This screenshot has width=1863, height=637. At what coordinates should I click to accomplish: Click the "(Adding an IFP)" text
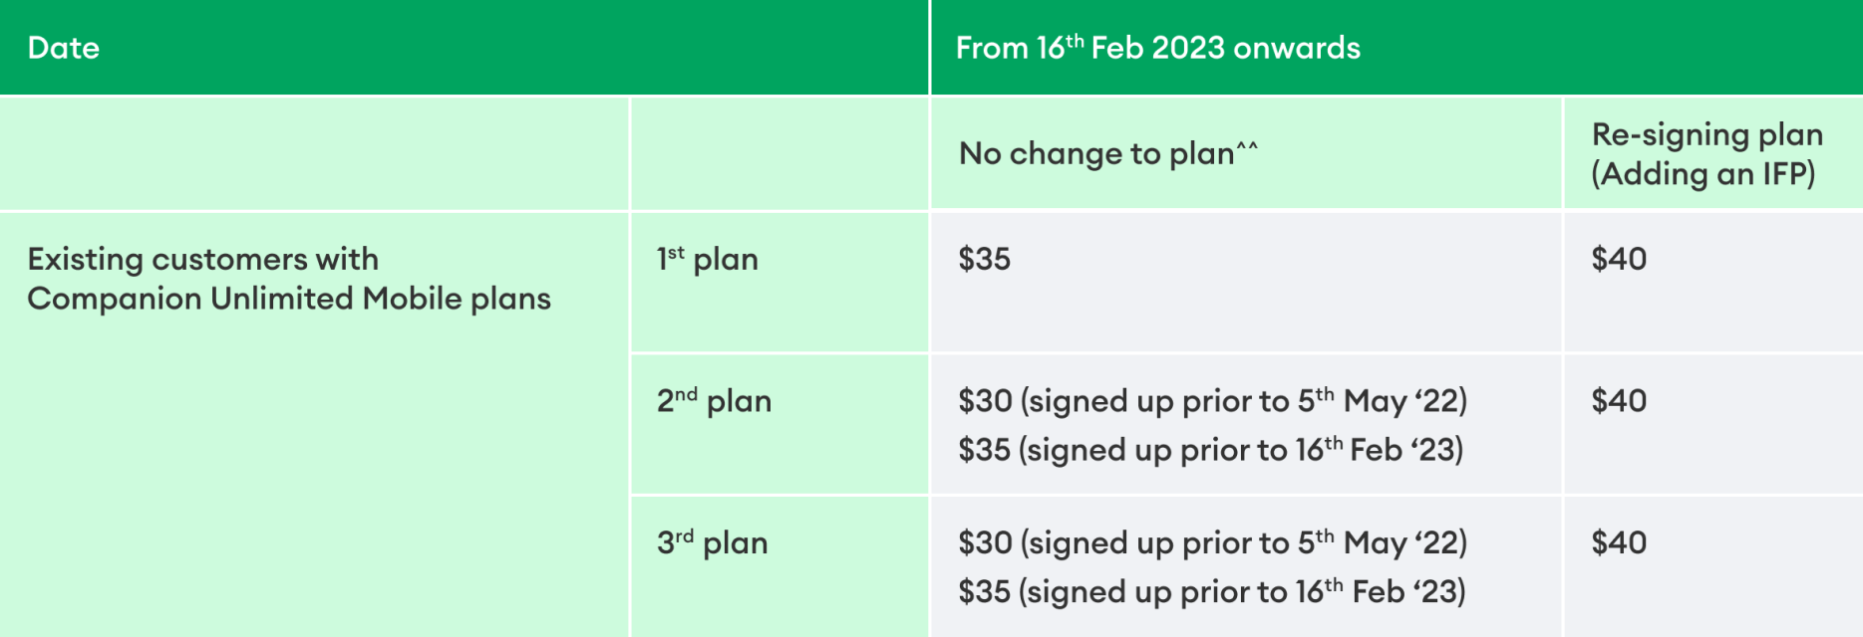point(1703,174)
